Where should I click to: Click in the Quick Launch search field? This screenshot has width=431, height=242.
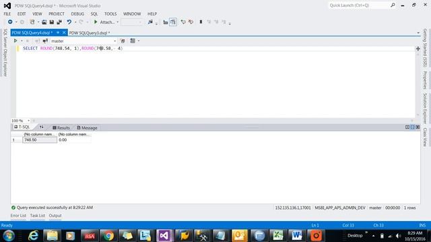click(359, 5)
